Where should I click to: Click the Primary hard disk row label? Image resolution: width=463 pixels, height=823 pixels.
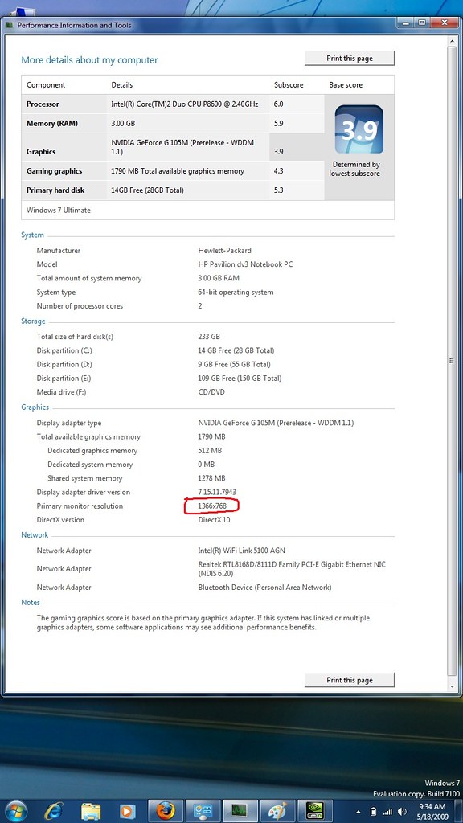(55, 190)
